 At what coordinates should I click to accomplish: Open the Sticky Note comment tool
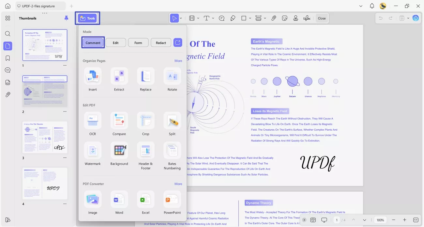pyautogui.click(x=221, y=18)
